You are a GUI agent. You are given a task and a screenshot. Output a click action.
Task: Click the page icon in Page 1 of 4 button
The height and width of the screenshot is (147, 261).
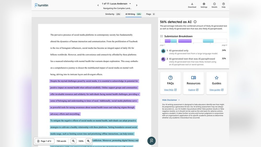coord(38,141)
